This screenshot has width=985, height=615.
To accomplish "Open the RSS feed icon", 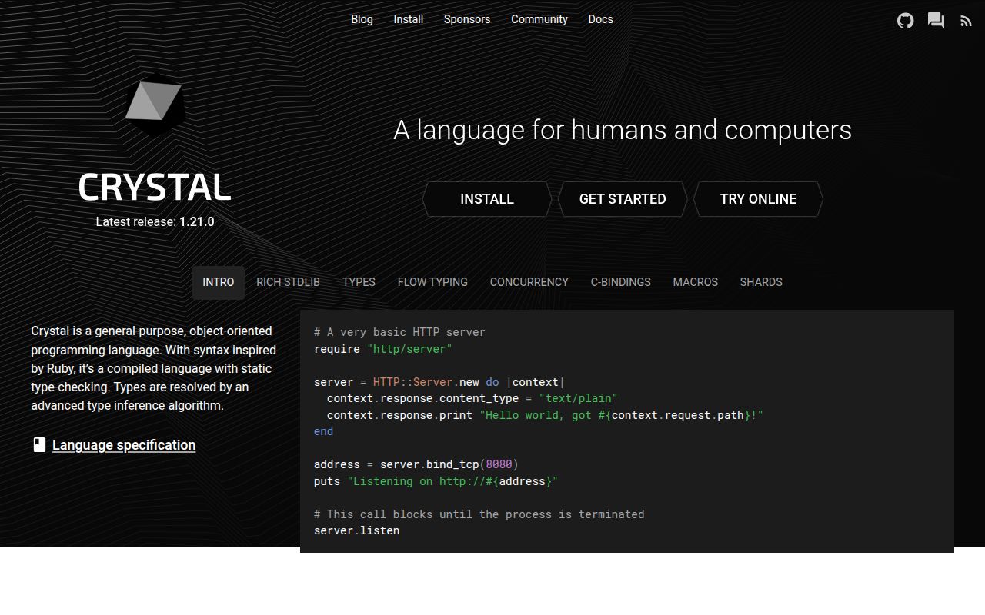I will [x=966, y=22].
